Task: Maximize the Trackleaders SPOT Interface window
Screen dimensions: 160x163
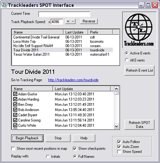Action: [148, 5]
